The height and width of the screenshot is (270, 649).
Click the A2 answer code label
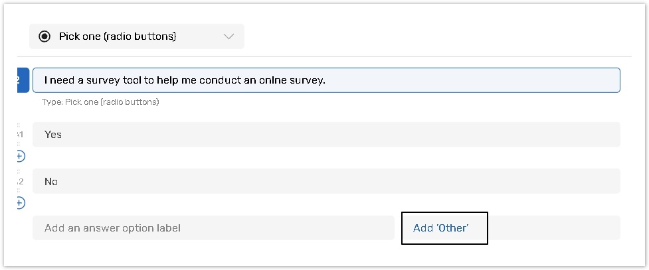pyautogui.click(x=20, y=181)
